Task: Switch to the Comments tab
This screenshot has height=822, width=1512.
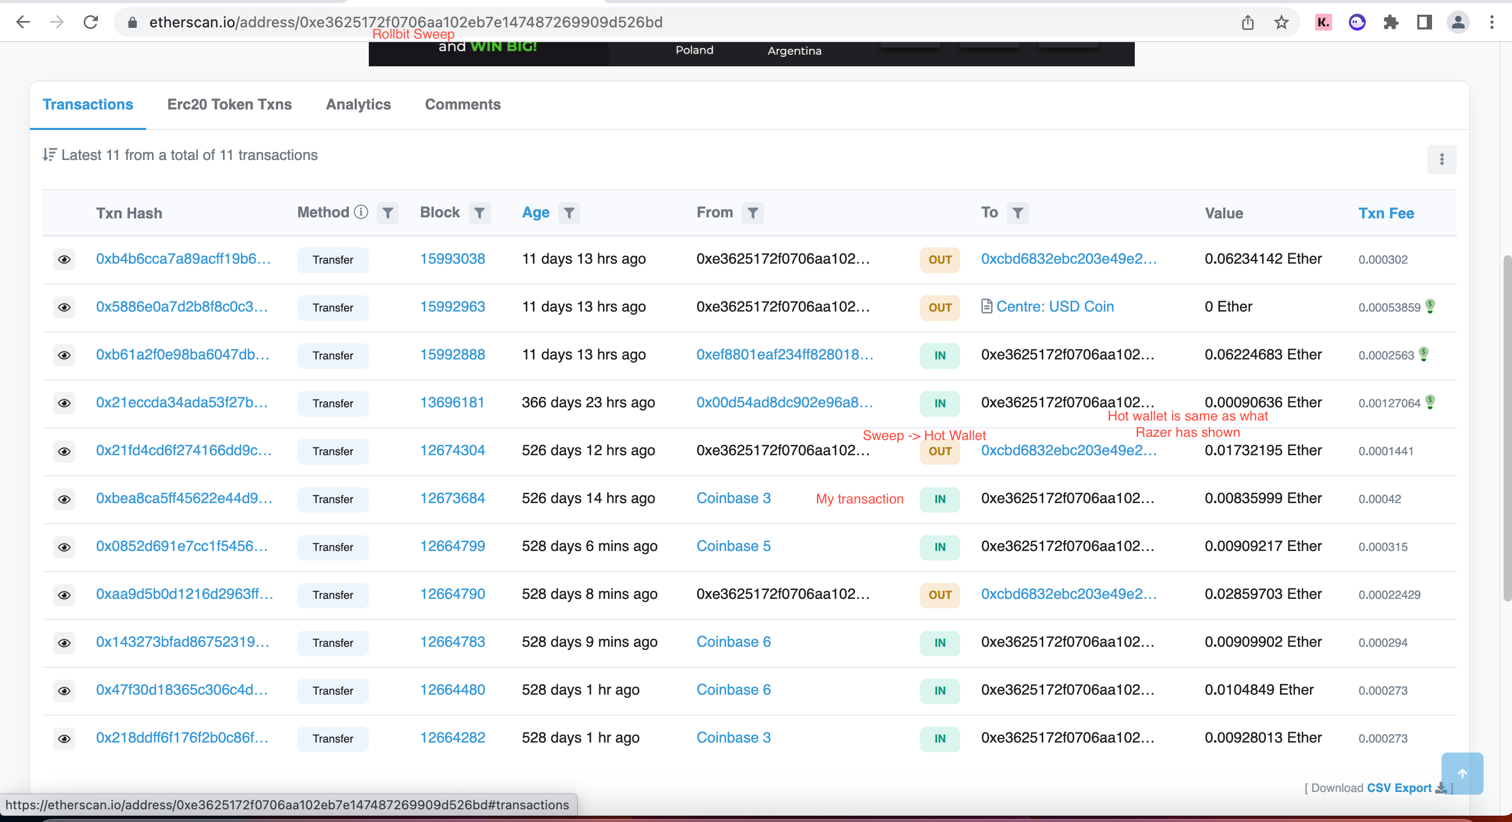Action: tap(462, 105)
